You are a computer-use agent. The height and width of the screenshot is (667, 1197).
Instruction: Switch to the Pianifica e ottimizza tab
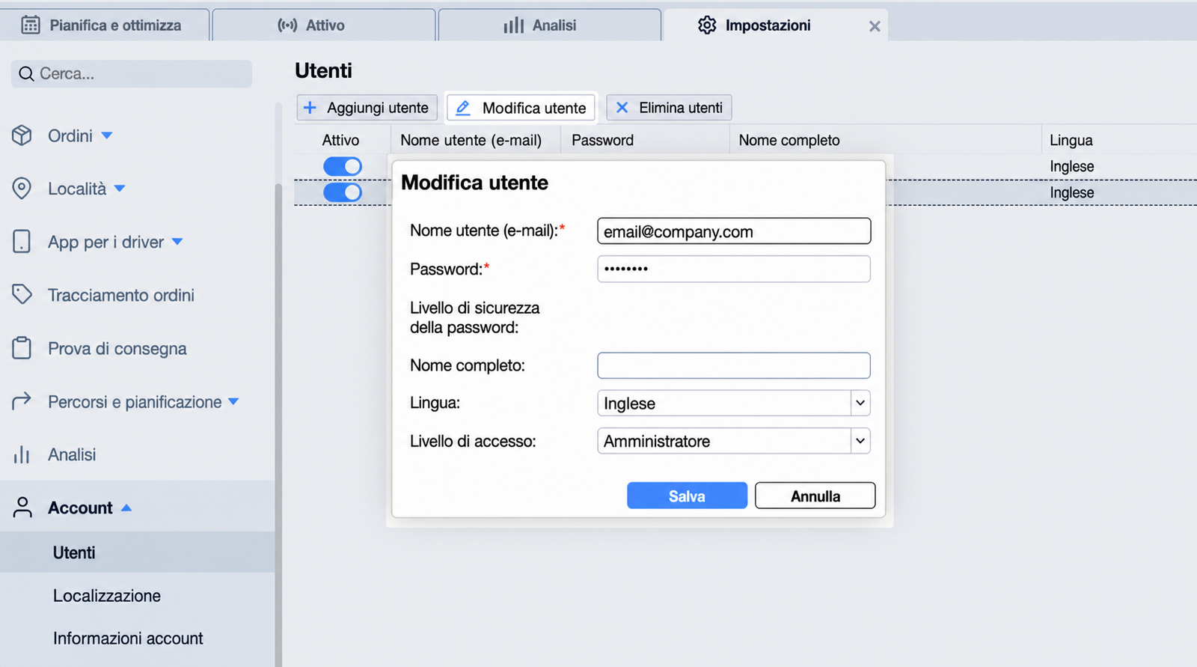[x=105, y=25]
